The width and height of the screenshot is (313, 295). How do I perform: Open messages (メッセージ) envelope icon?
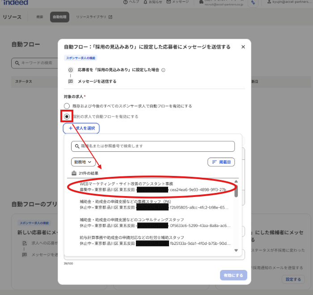click(169, 2)
